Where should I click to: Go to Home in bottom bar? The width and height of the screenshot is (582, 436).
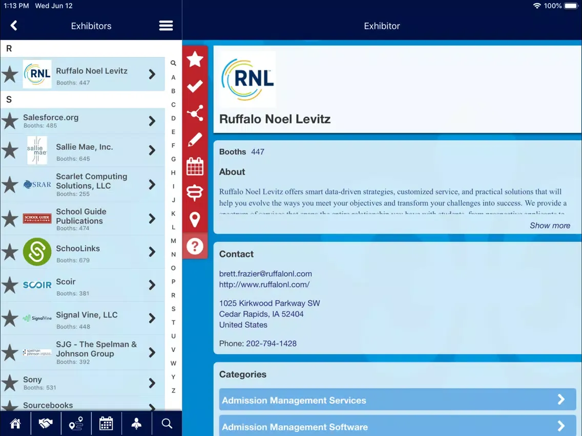click(x=15, y=423)
